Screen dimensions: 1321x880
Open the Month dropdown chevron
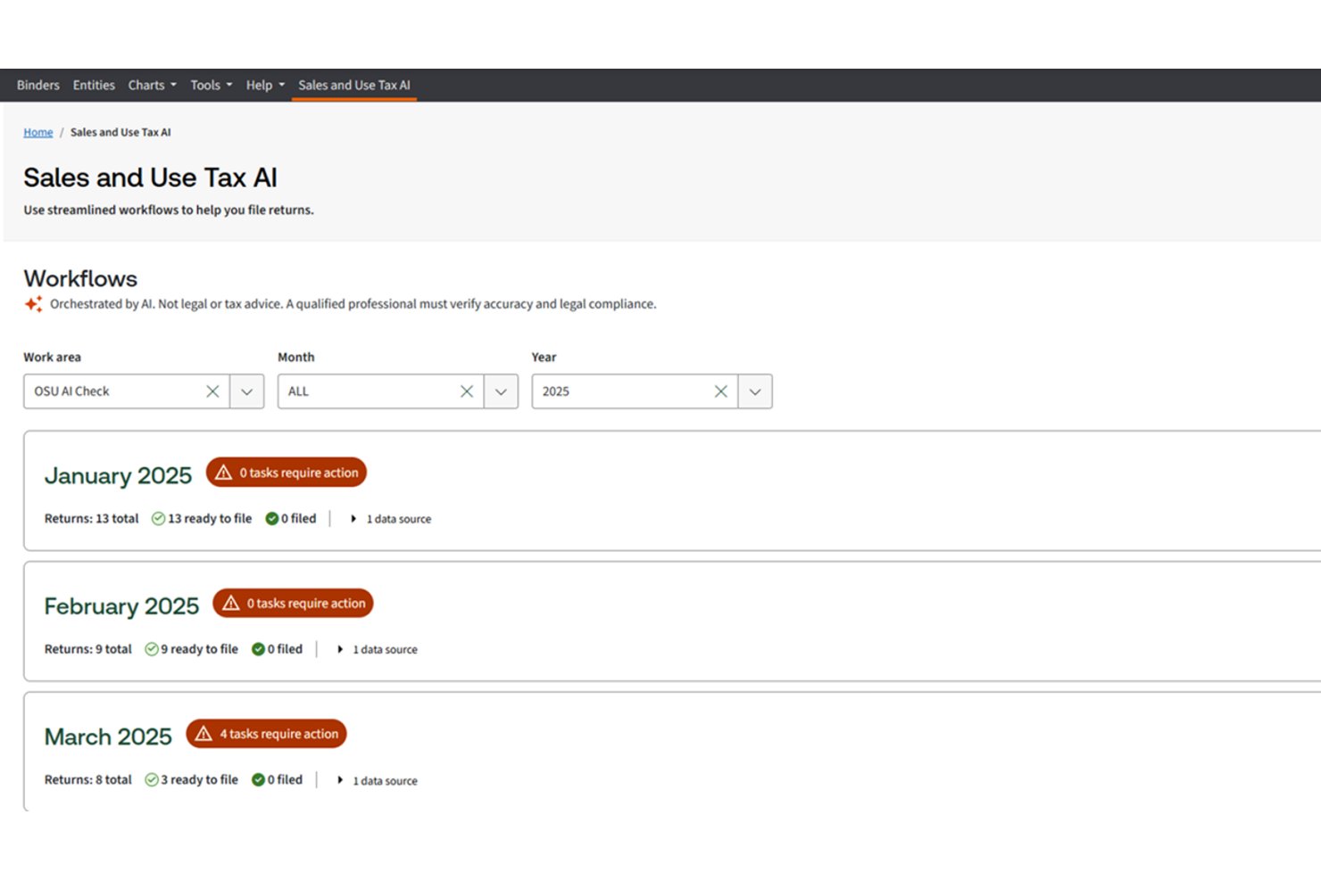pos(502,391)
